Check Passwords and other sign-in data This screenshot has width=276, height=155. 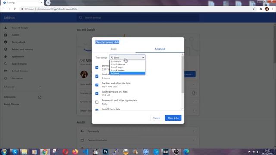pyautogui.click(x=97, y=102)
